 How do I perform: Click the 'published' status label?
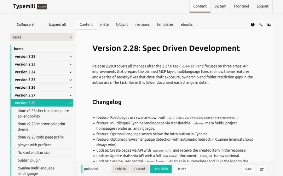click(91, 169)
